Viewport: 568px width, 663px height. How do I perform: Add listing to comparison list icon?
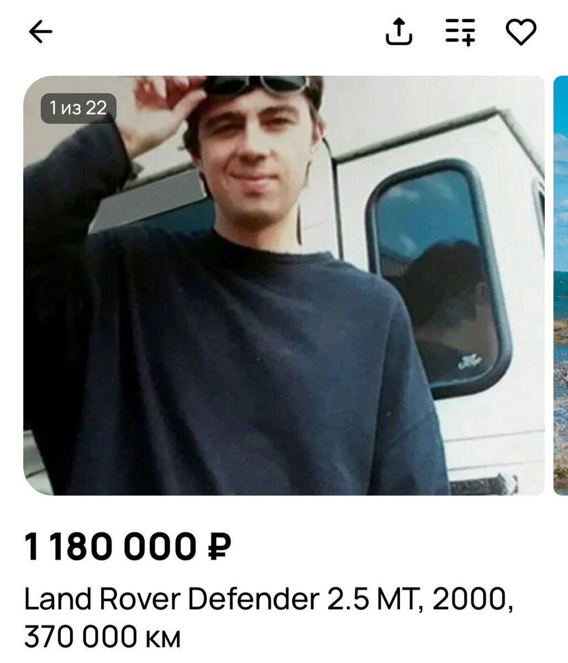[460, 31]
